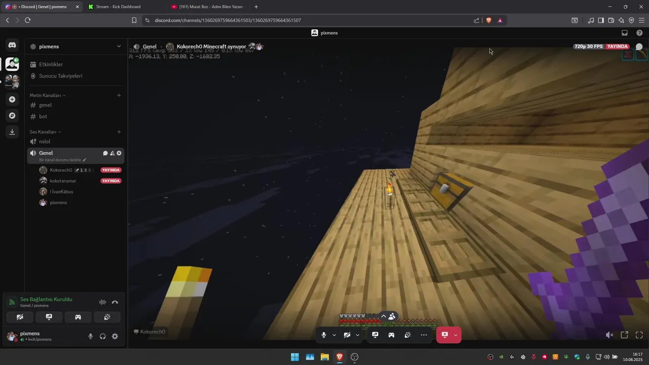Open the bot text channel
This screenshot has width=649, height=365.
76,116
